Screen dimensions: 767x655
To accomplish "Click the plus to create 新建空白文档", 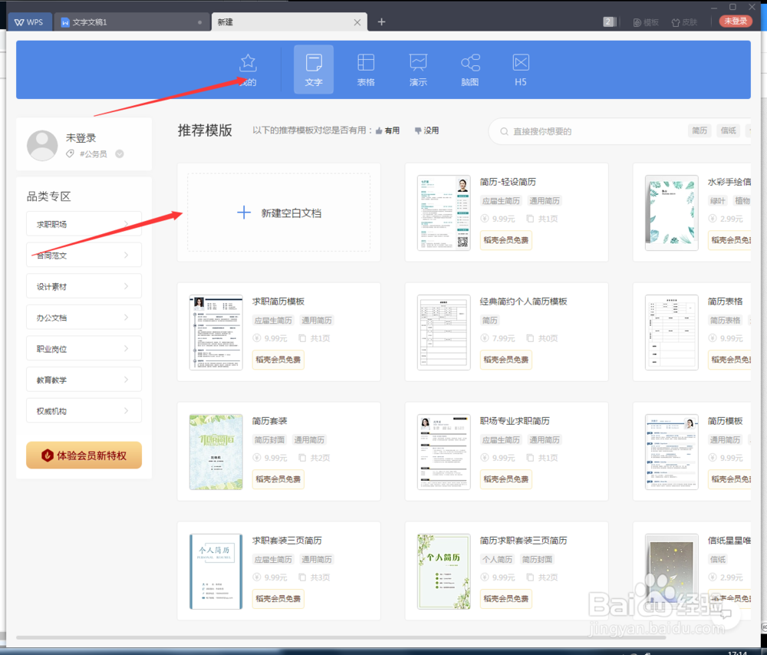I will tap(278, 212).
